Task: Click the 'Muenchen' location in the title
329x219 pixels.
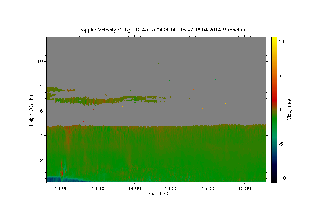Action: pyautogui.click(x=234, y=30)
